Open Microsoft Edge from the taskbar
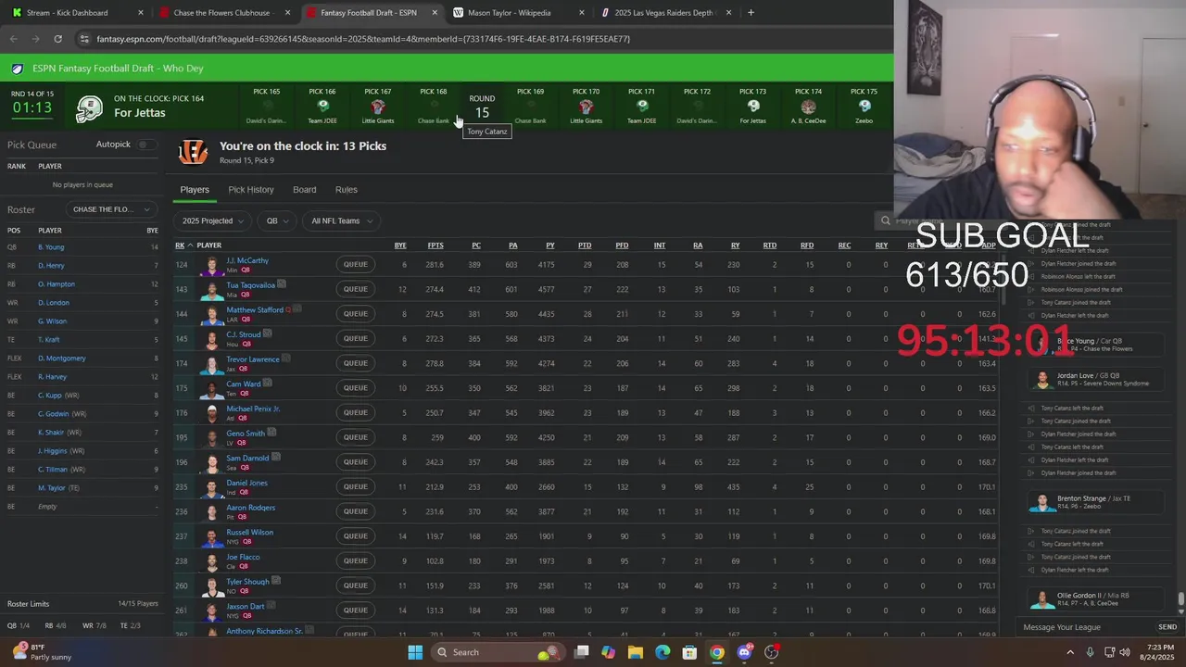1186x667 pixels. point(662,652)
